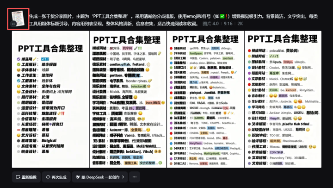Open the reference image thumbnail beside the prompt
Viewport: 333px width, 188px height.
pos(18,19)
